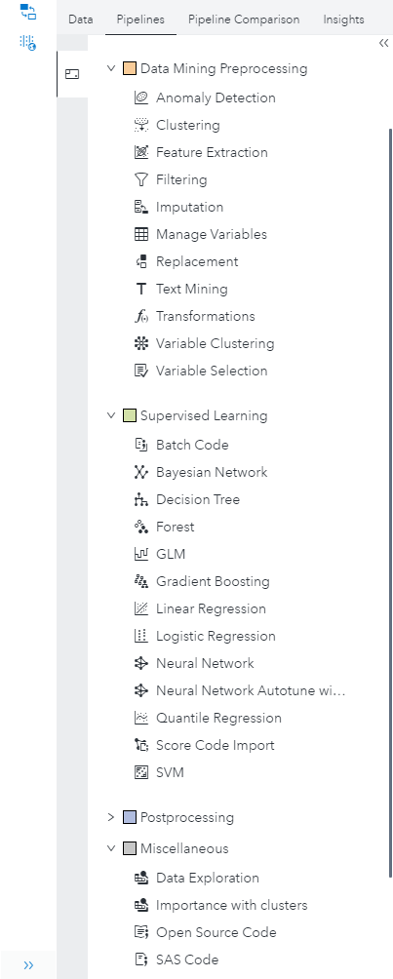Viewport: 393px width, 979px height.
Task: Collapse the nodes pane with double chevron
Action: pyautogui.click(x=383, y=43)
